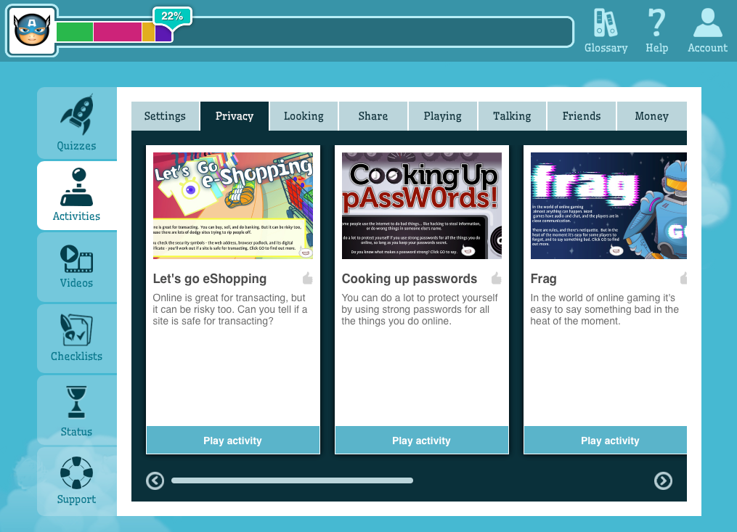Open the Checklists icon in sidebar
Viewport: 737px width, 532px height.
coord(76,331)
